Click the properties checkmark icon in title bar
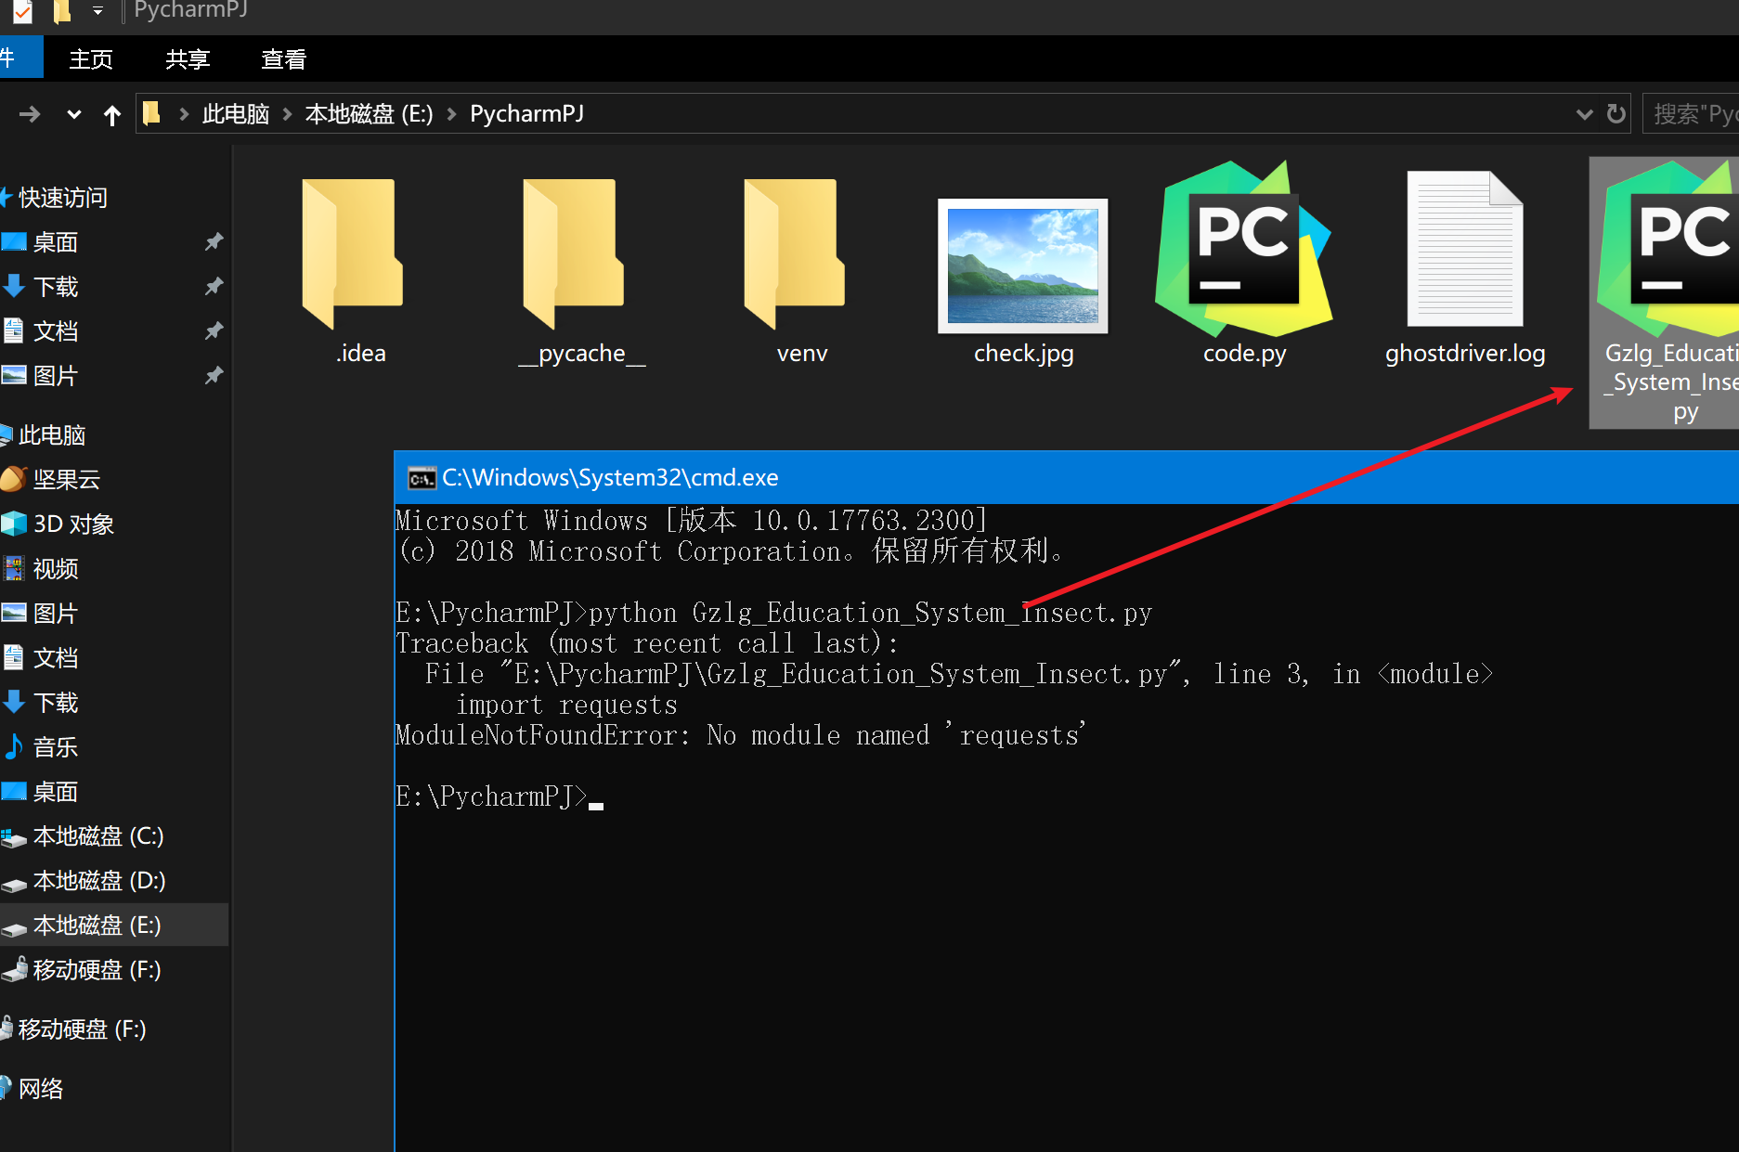This screenshot has height=1152, width=1739. (x=22, y=12)
